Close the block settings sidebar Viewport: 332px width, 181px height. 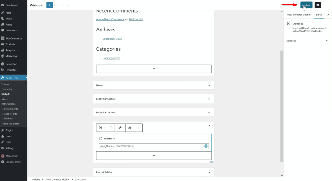328,15
